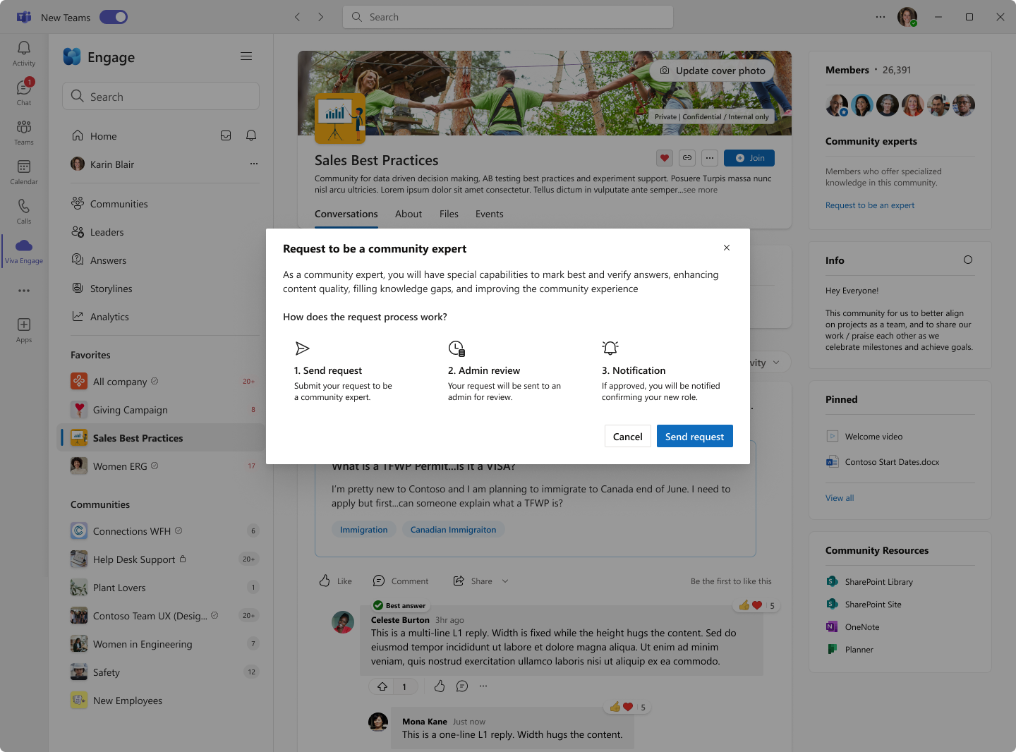This screenshot has height=752, width=1016.
Task: Open Chat with unread badge
Action: [x=24, y=92]
